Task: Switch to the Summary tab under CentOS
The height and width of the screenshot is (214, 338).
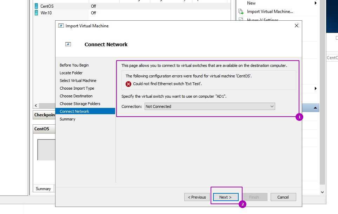Action: pyautogui.click(x=43, y=189)
